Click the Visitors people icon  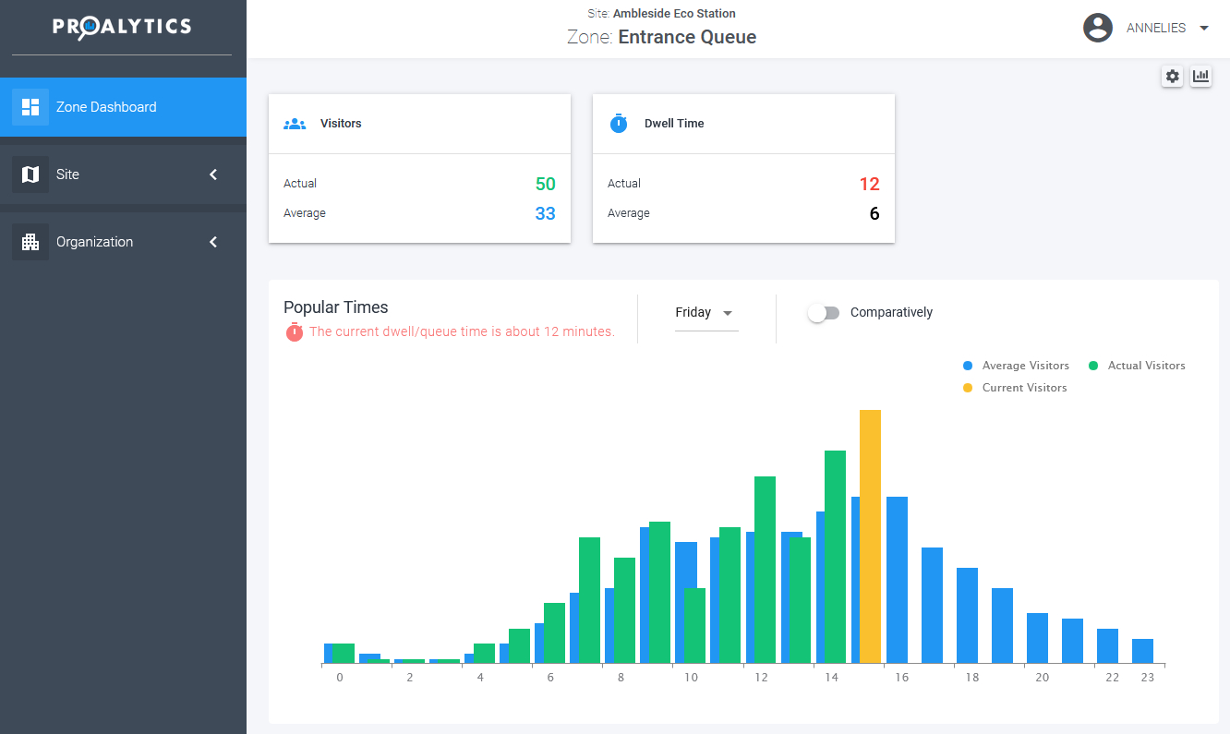coord(295,124)
